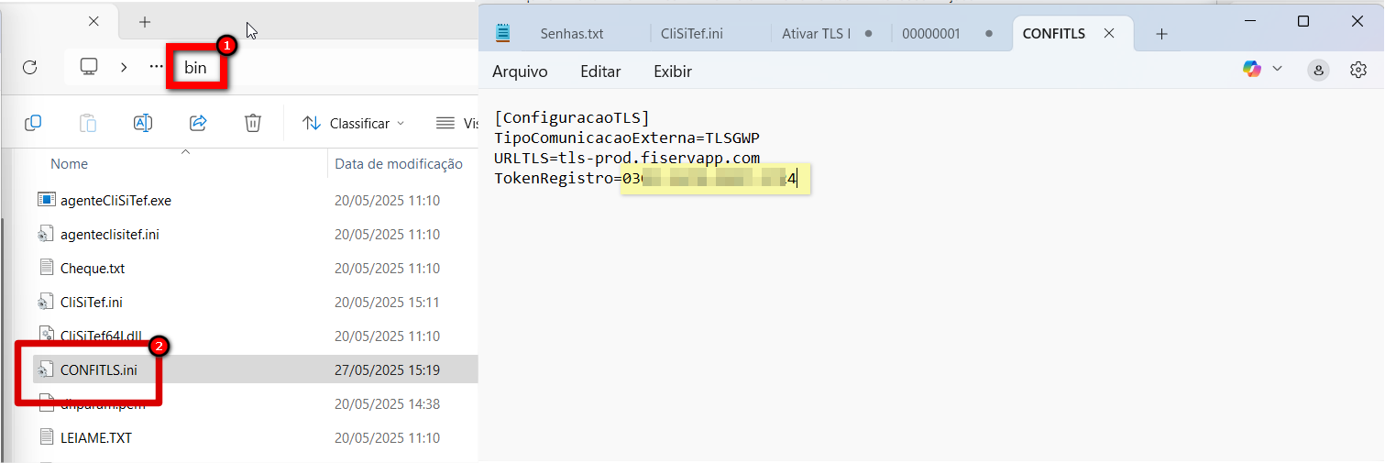1385x463 pixels.
Task: Sort files by Data de modificação column
Action: click(399, 164)
